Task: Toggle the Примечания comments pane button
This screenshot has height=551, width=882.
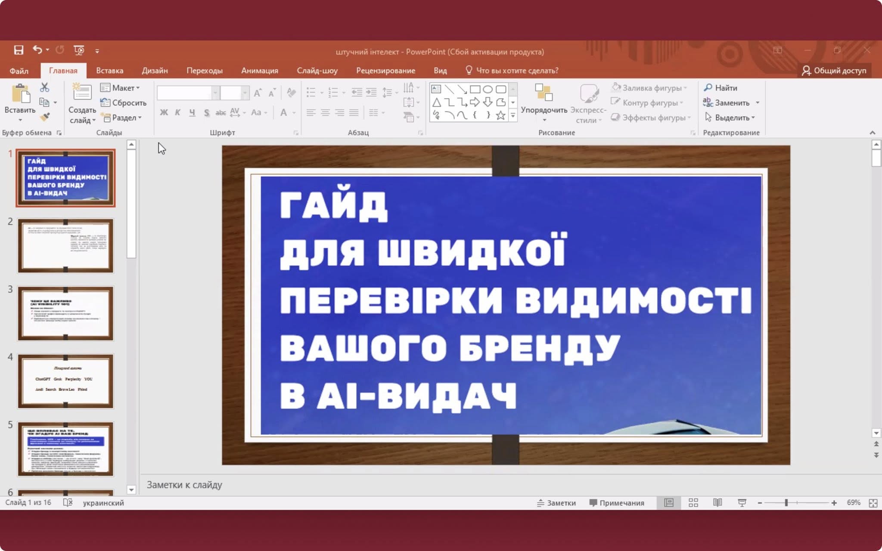Action: pyautogui.click(x=616, y=503)
